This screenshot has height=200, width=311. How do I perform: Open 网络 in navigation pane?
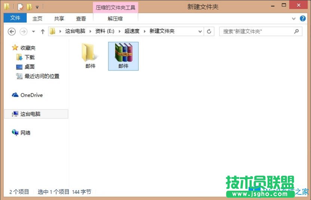(25, 133)
